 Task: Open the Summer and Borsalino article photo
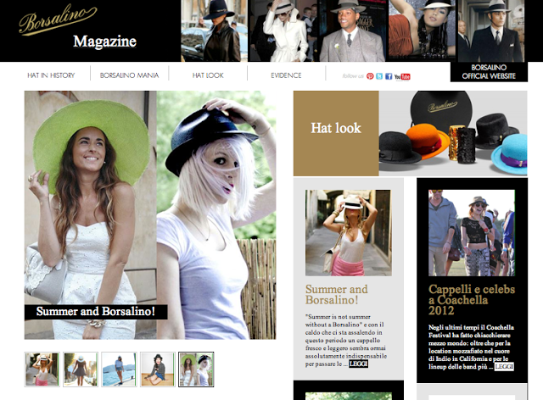coord(349,232)
